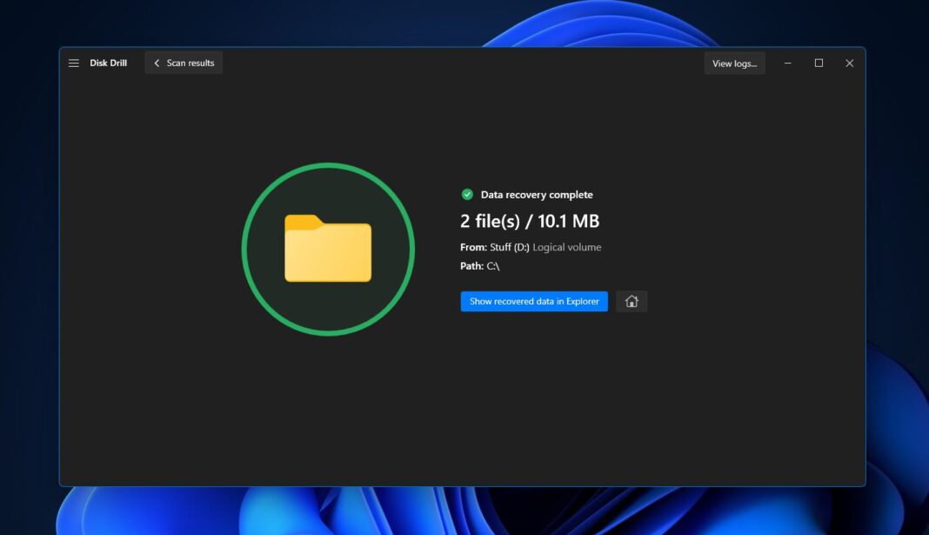Select the Stuff (D:) source label
This screenshot has width=929, height=535.
[510, 247]
